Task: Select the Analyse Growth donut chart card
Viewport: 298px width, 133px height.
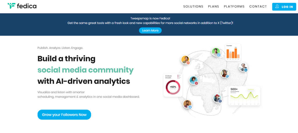Action: (173, 84)
